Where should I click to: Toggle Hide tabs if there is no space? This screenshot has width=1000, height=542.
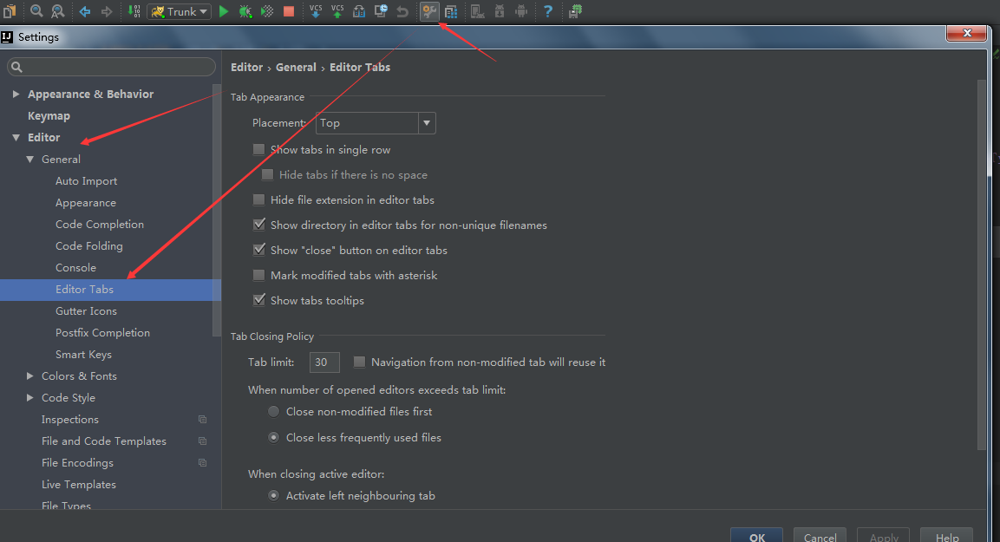tap(267, 174)
